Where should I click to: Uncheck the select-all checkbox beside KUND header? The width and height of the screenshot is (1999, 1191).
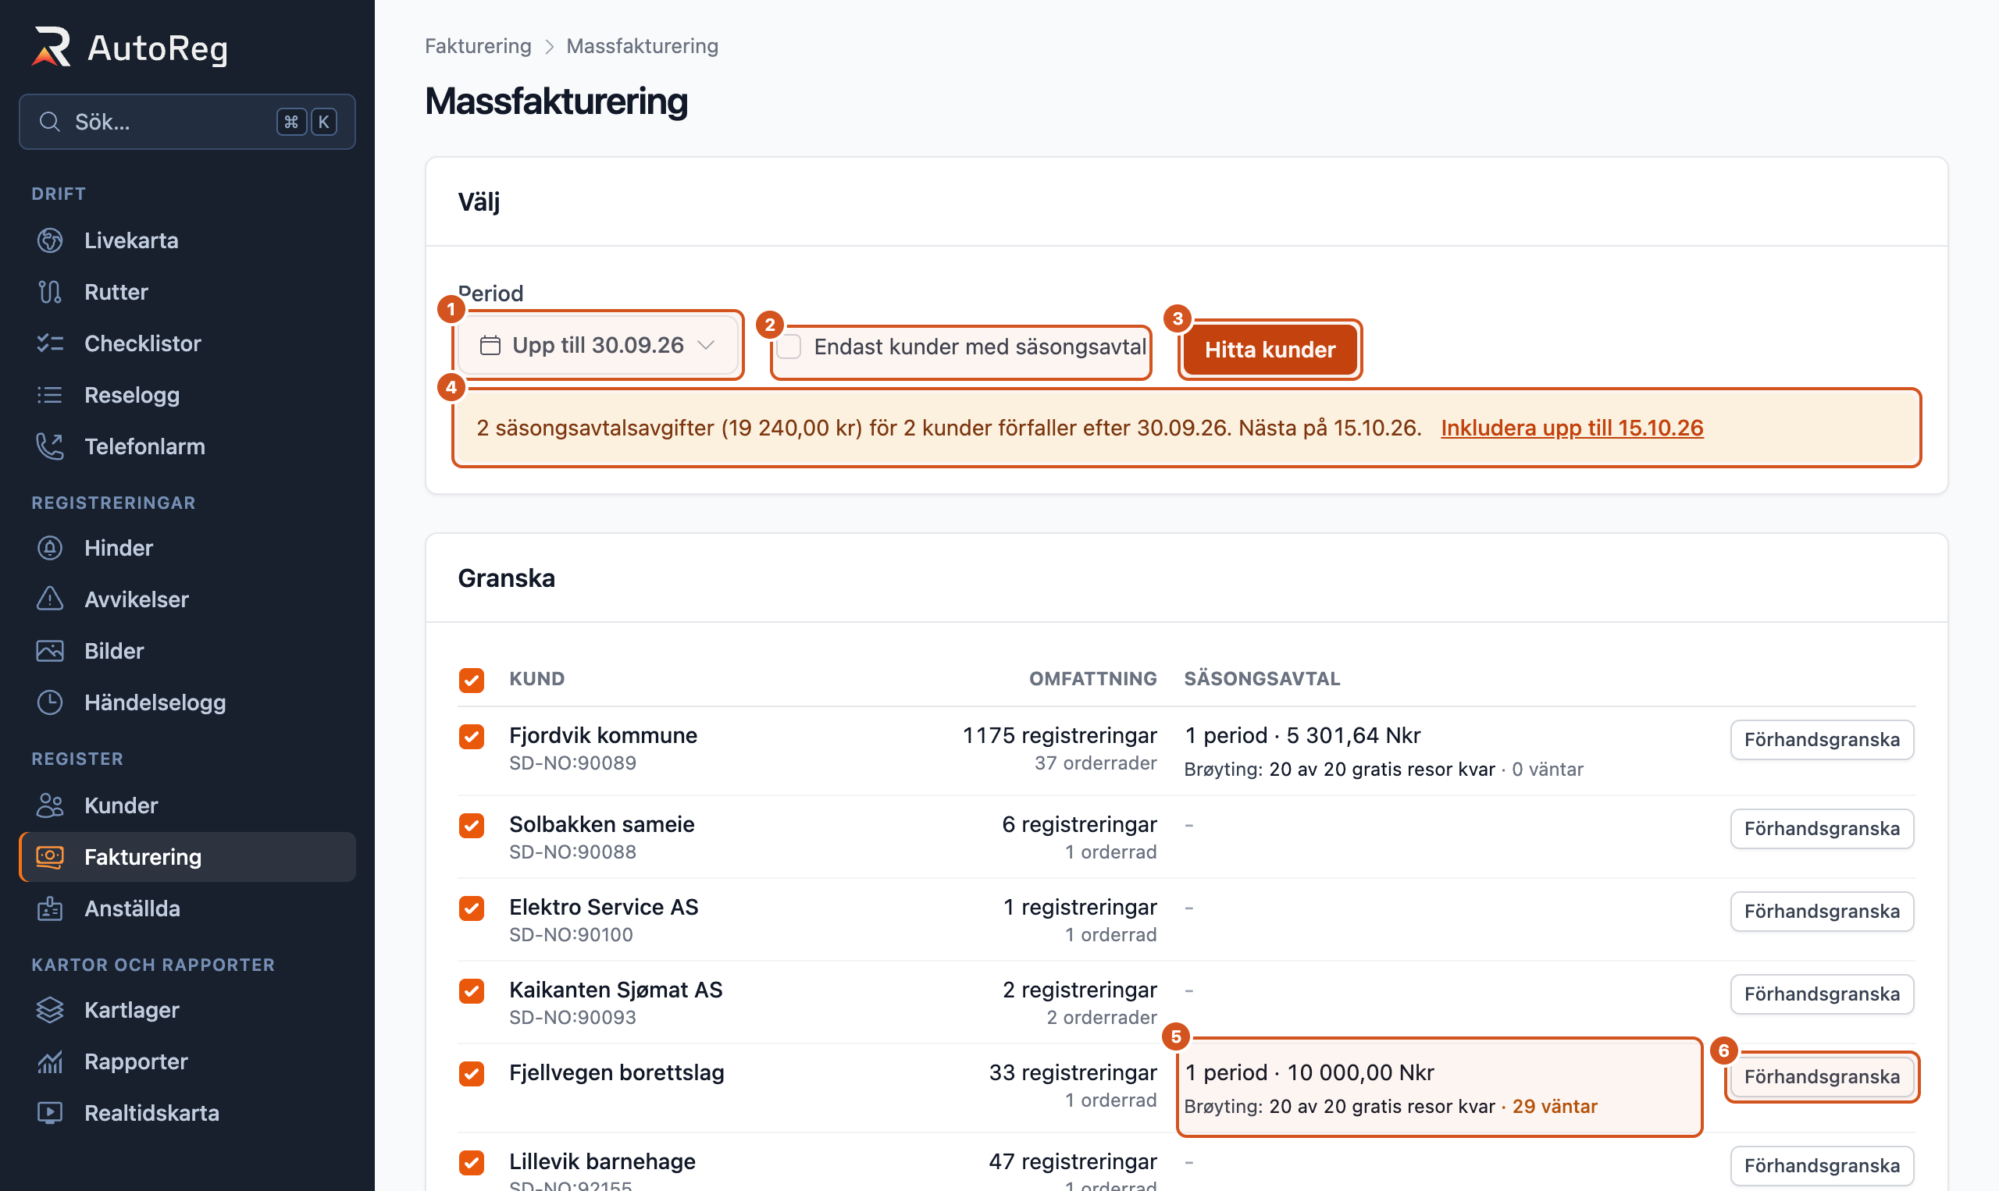(x=472, y=680)
